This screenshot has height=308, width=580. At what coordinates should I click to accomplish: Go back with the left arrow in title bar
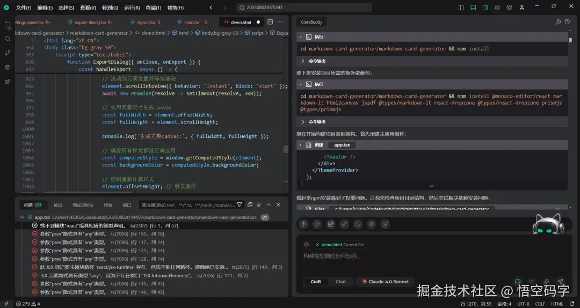pyautogui.click(x=211, y=8)
